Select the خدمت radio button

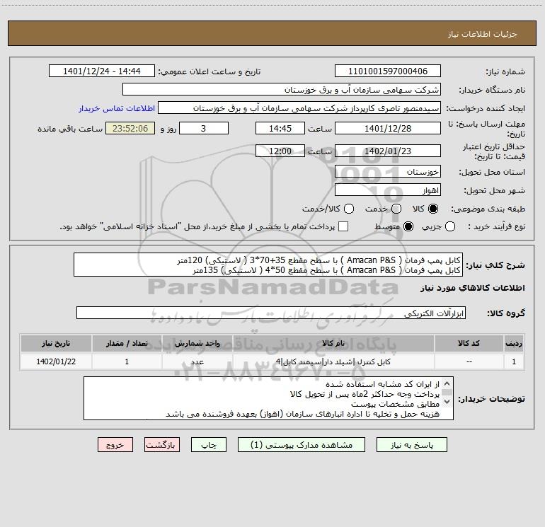point(396,209)
